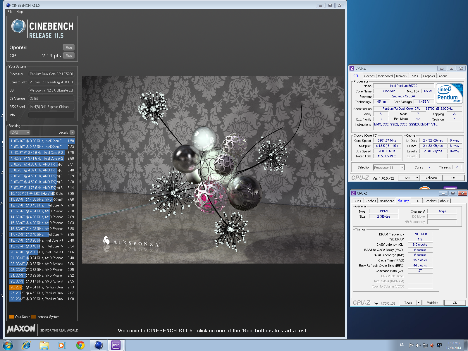Open Memory tab in upper CPU-Z window
Image resolution: width=468 pixels, height=351 pixels.
coord(401,76)
